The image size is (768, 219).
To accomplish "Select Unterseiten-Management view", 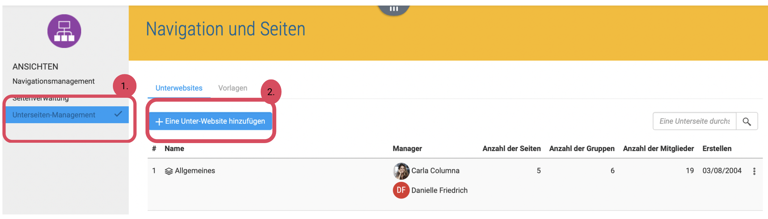I will click(x=54, y=115).
